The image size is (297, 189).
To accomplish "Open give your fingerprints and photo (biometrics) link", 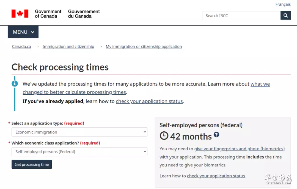I will [x=240, y=149].
